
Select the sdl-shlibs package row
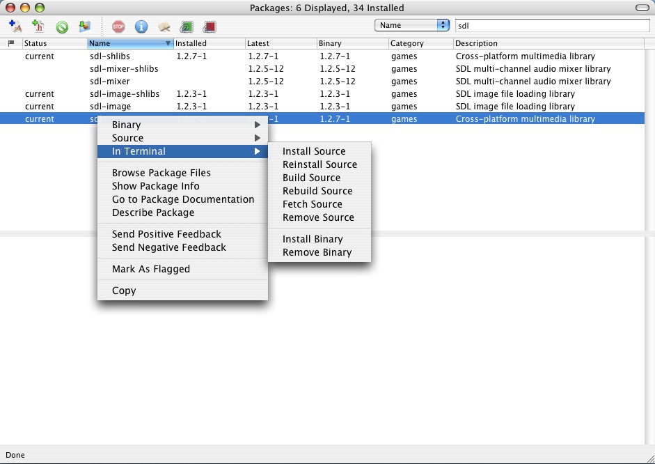[x=322, y=56]
